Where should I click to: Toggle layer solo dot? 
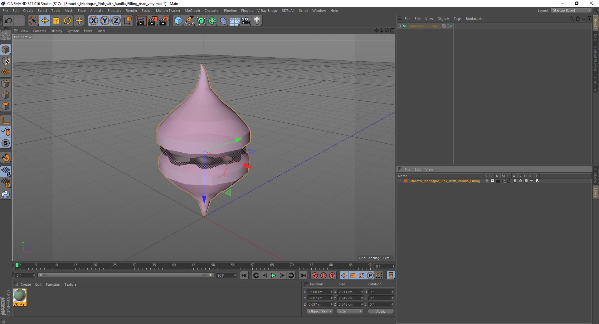487,181
